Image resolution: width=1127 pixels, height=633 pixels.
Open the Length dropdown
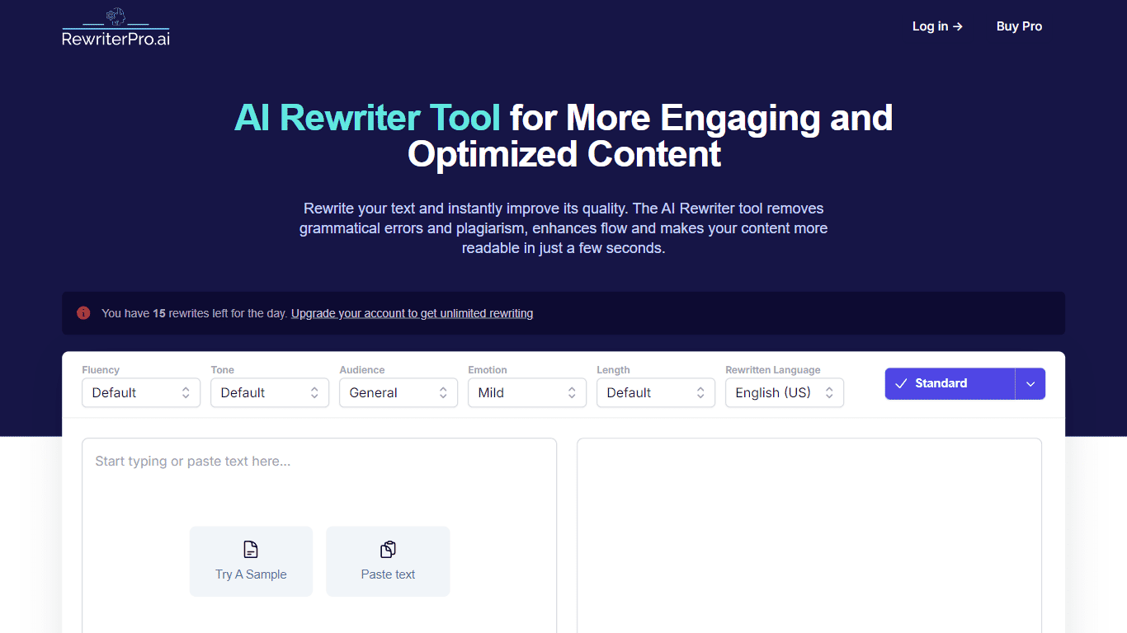(x=656, y=392)
